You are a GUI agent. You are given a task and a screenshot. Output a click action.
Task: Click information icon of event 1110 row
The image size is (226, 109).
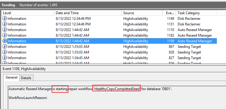click(x=5, y=30)
